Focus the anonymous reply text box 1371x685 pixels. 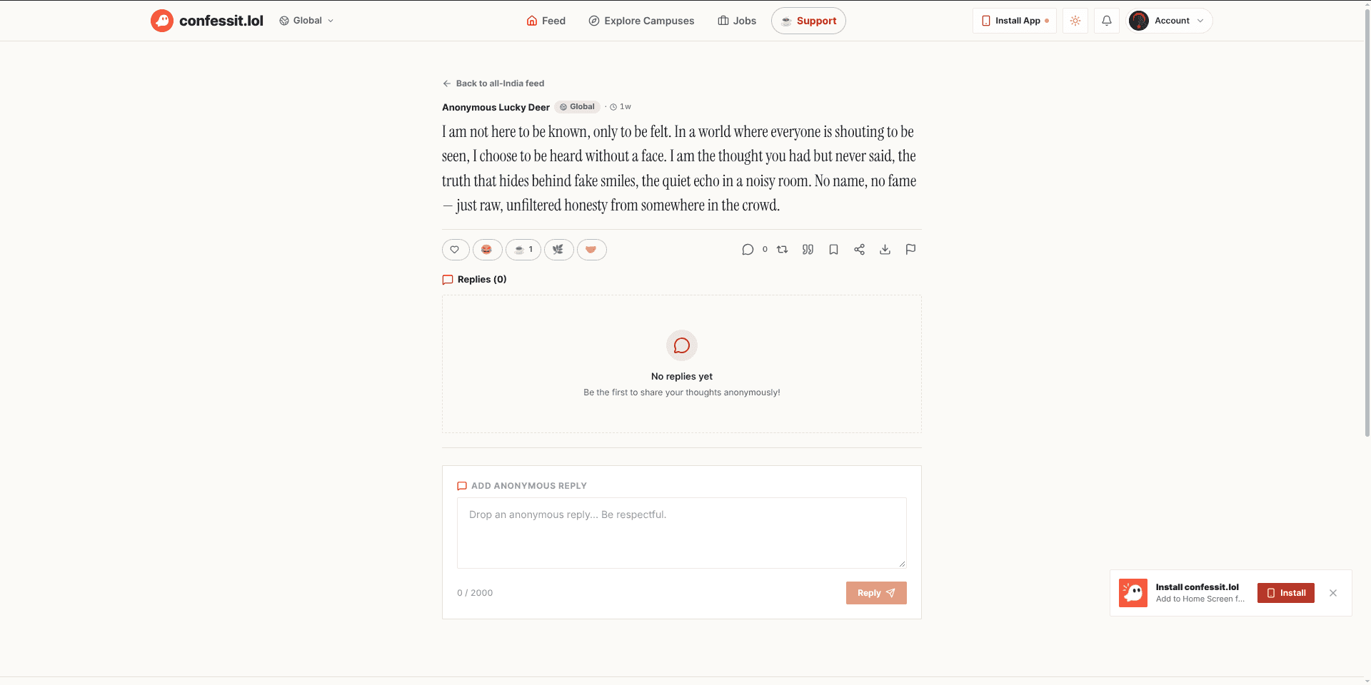(x=682, y=533)
